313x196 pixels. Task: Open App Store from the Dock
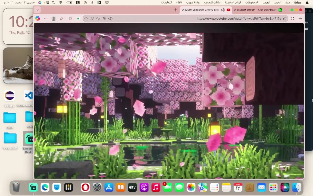pos(109,187)
